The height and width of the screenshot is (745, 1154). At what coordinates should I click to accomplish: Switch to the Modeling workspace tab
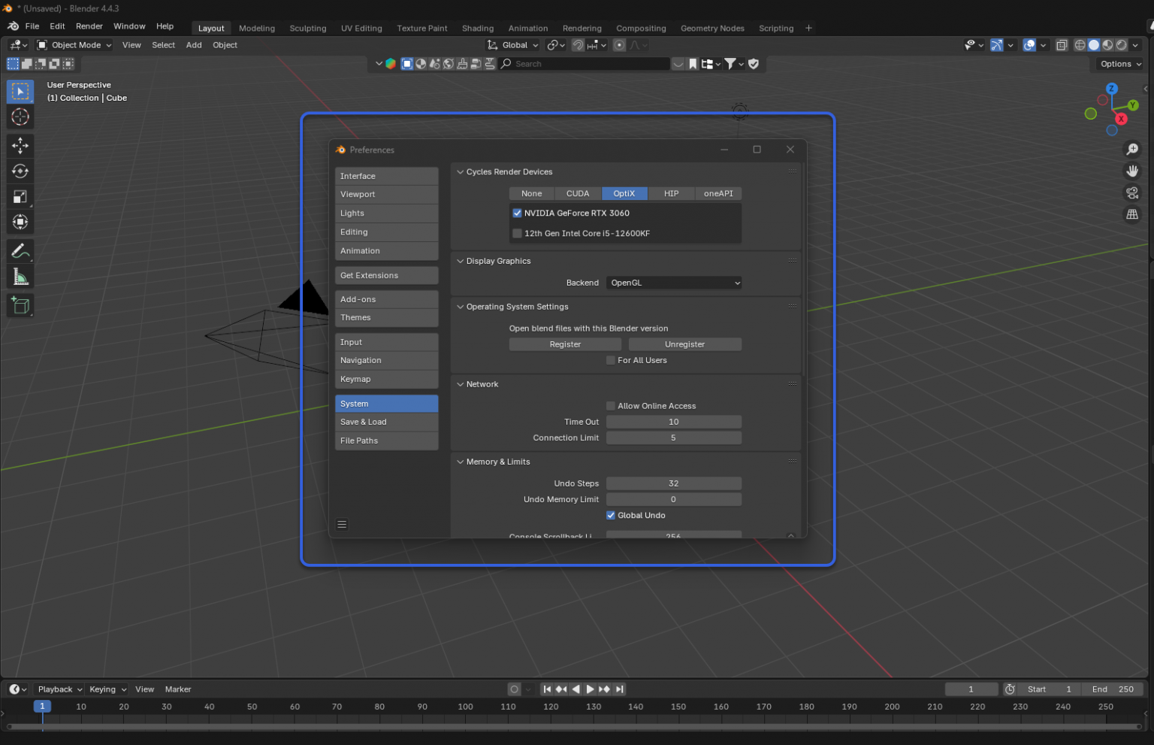[256, 28]
